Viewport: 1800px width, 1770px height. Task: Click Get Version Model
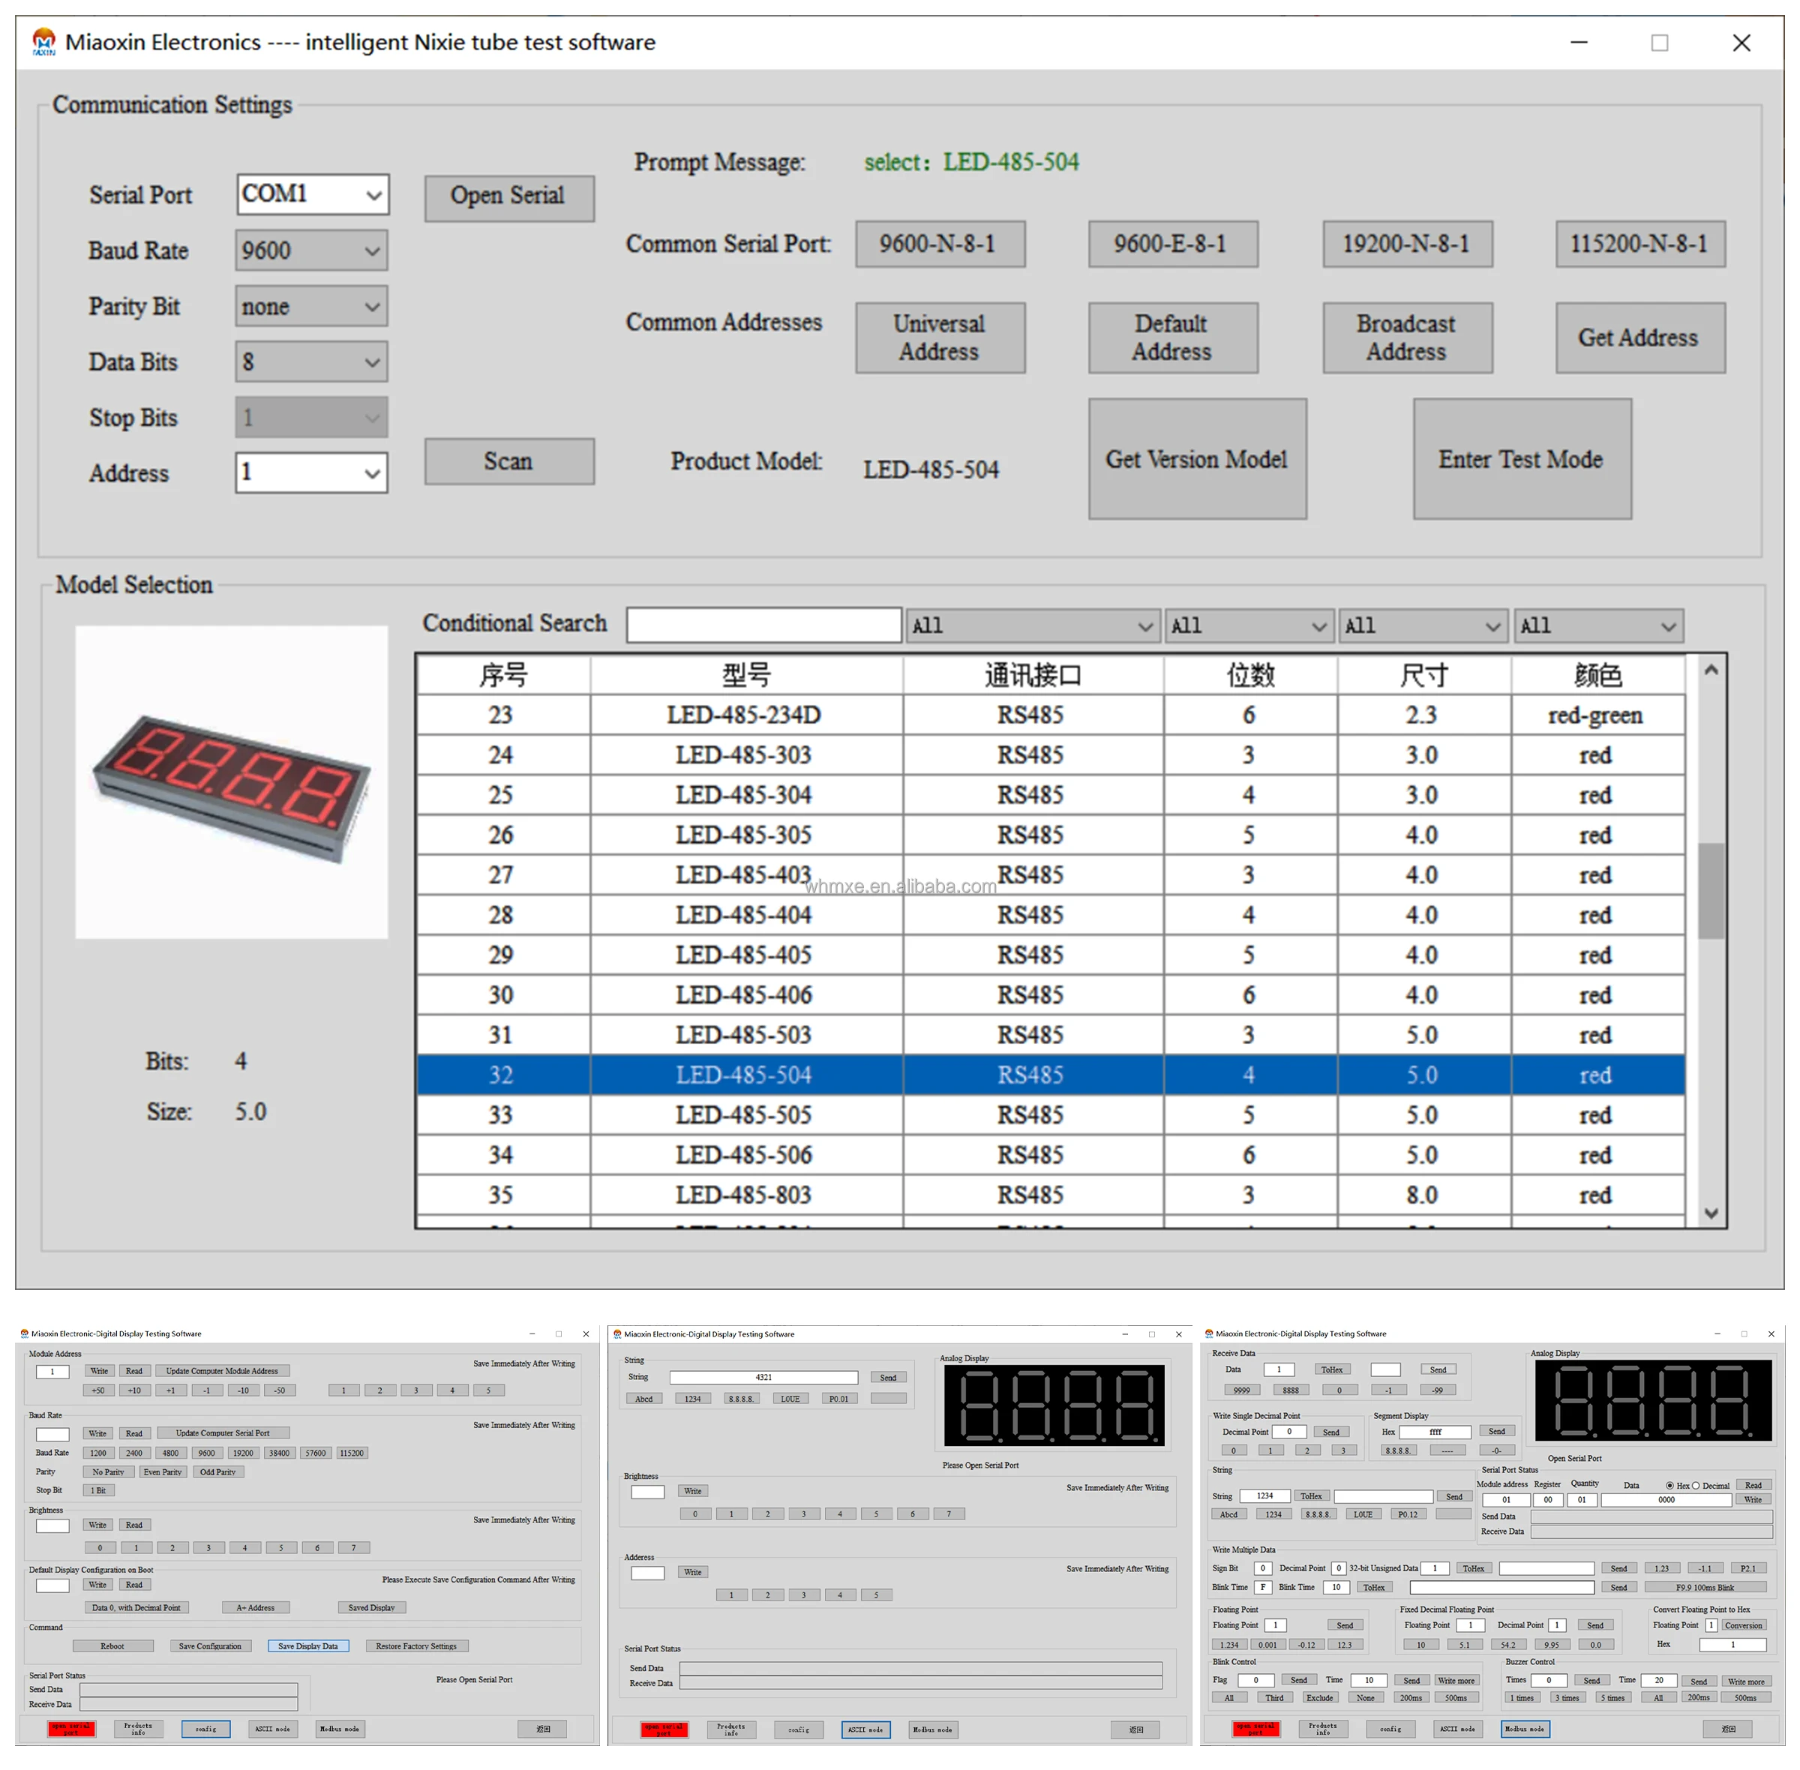coord(1196,459)
